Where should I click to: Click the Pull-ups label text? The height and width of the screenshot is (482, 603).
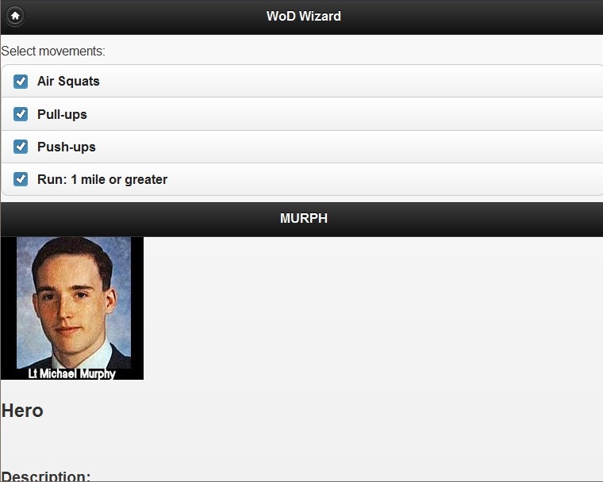(x=62, y=114)
